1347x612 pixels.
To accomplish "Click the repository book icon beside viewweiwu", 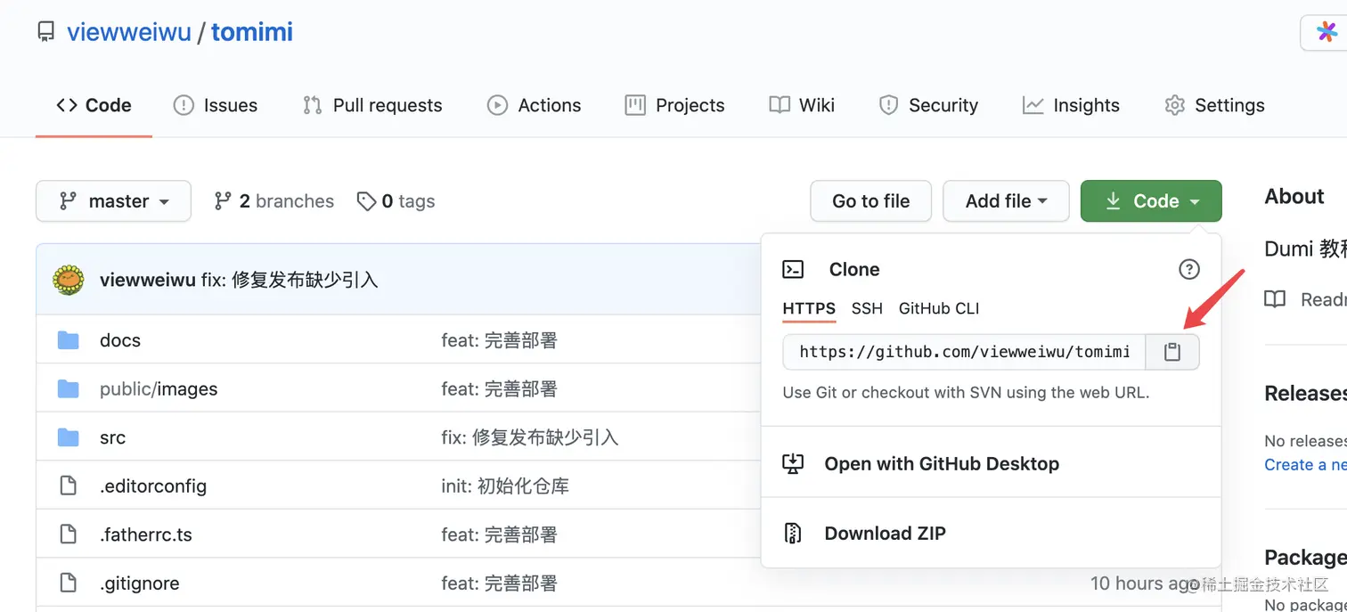I will [x=45, y=32].
